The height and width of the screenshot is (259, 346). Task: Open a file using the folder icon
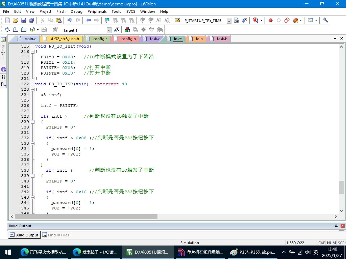tap(16, 21)
